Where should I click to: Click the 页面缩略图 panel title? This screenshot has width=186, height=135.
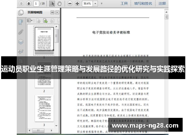coord(35,12)
